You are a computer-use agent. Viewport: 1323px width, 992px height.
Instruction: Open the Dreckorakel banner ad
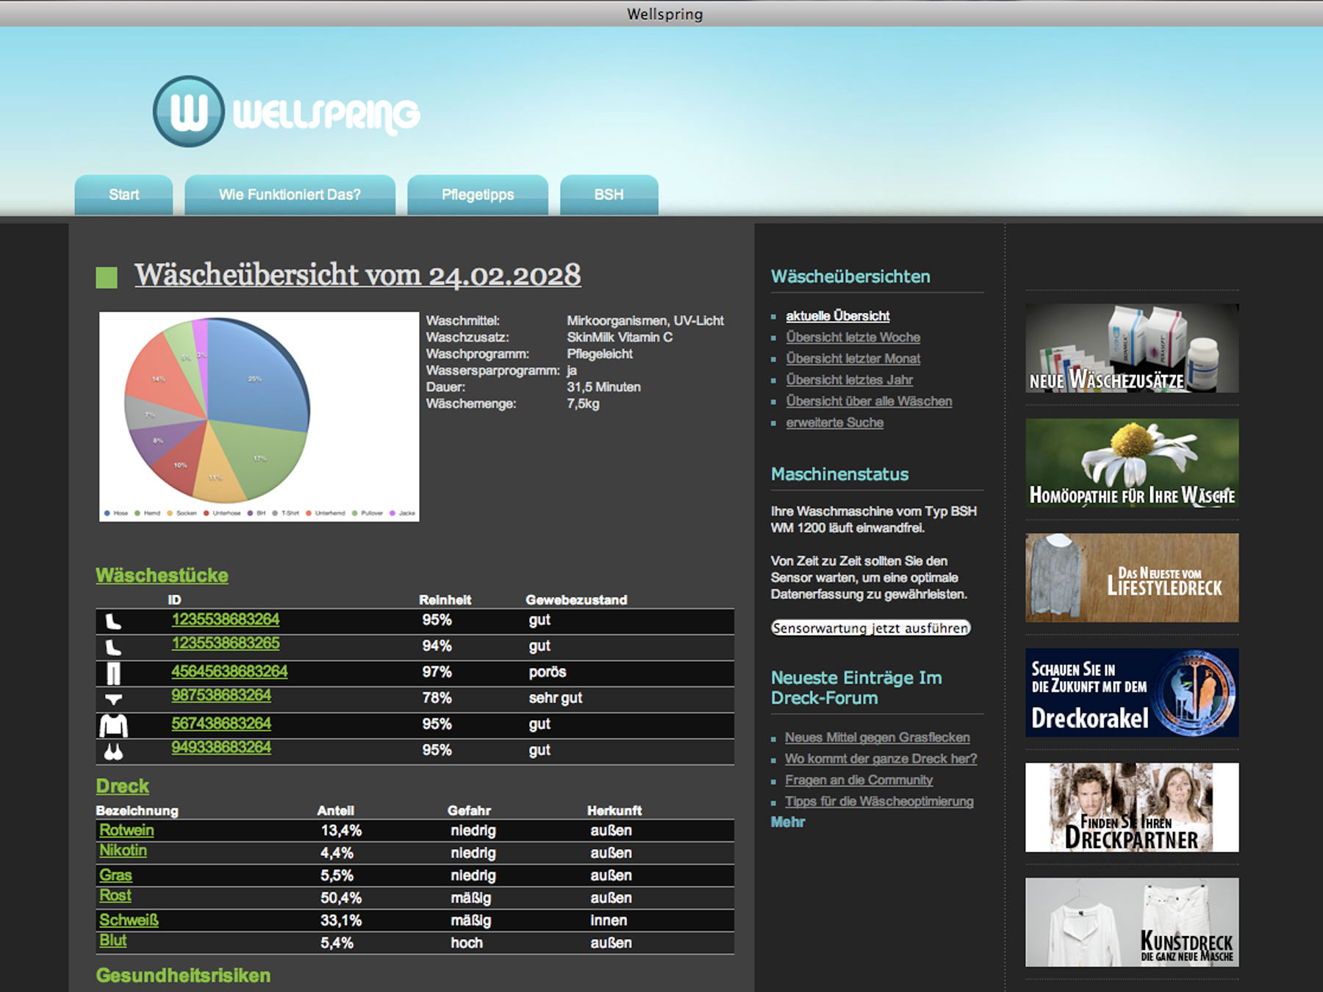pyautogui.click(x=1131, y=693)
